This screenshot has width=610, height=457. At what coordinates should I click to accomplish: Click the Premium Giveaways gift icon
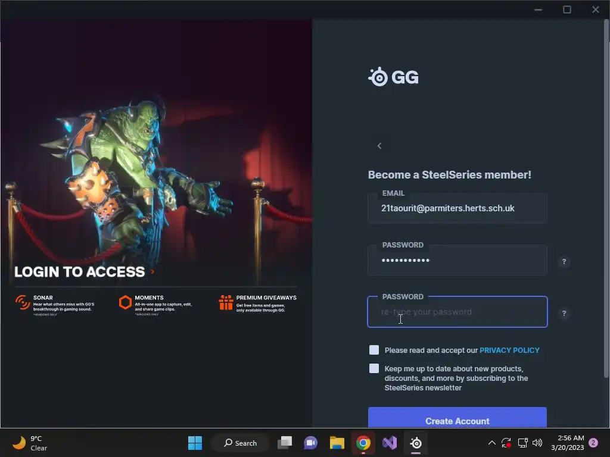[226, 302]
